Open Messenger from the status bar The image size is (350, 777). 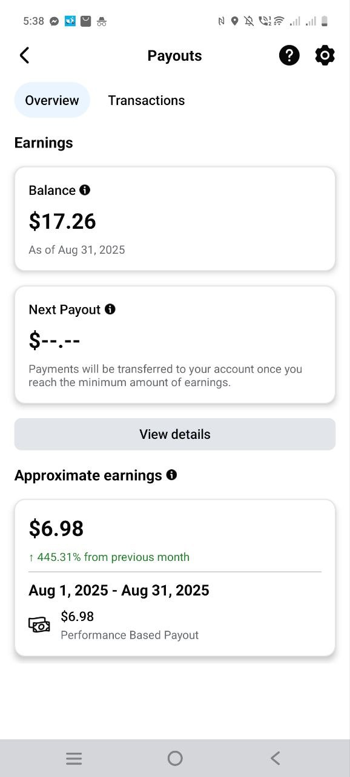coord(54,21)
